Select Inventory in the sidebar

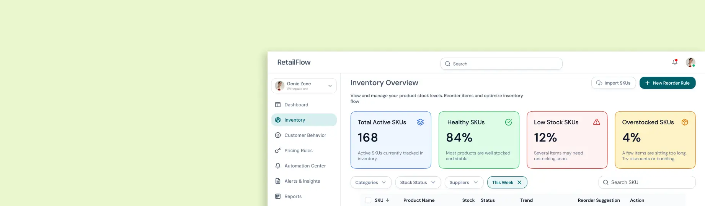(x=304, y=120)
